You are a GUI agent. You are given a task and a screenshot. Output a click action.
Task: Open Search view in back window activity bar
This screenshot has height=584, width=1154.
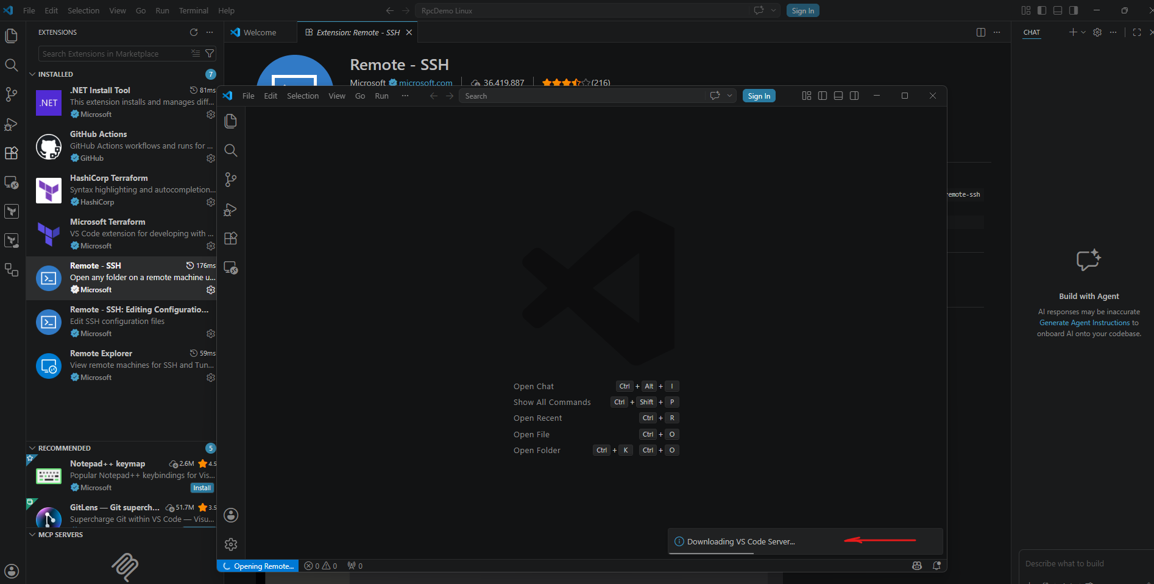coord(11,65)
